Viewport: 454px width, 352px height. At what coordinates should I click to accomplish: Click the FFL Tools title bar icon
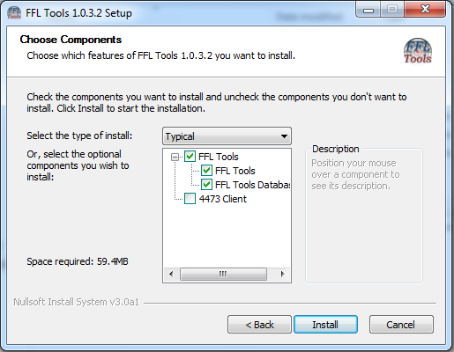[14, 13]
